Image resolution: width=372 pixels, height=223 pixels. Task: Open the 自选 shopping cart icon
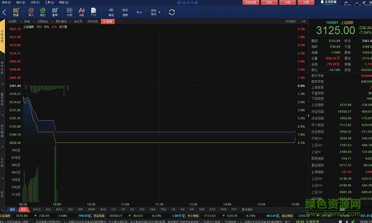(16, 11)
